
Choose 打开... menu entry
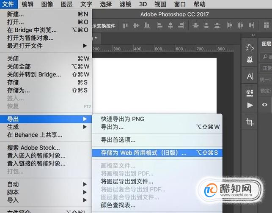(46, 22)
